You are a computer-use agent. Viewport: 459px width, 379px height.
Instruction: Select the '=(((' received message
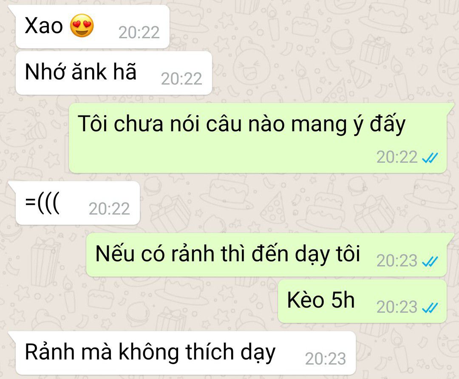click(78, 203)
